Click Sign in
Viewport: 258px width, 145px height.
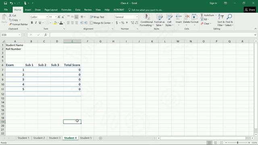coord(213,3)
